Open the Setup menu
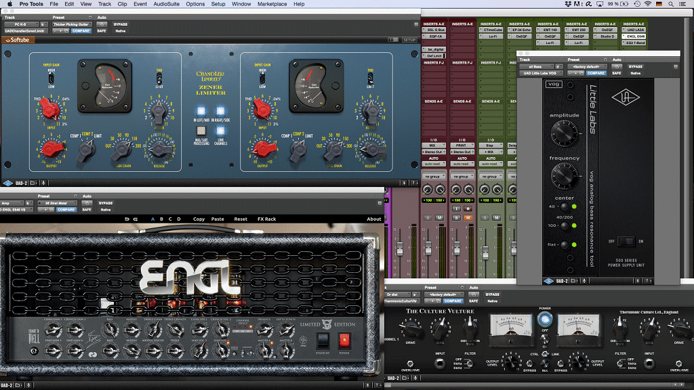The image size is (694, 390). pos(218,4)
